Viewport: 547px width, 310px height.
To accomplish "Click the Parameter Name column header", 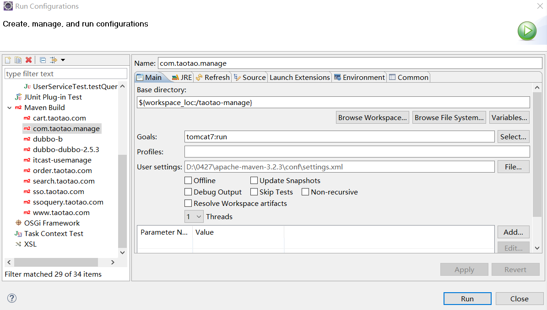I will [164, 232].
